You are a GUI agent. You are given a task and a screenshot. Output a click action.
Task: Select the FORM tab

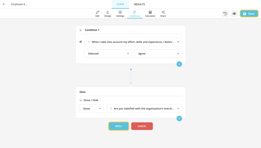(x=120, y=4)
